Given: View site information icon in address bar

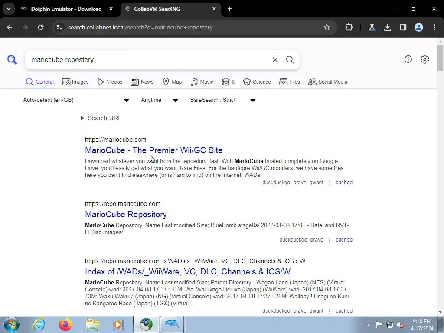Looking at the screenshot, I should [x=59, y=27].
